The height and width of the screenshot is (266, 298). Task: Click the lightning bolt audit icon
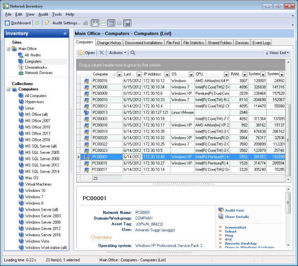click(x=47, y=23)
